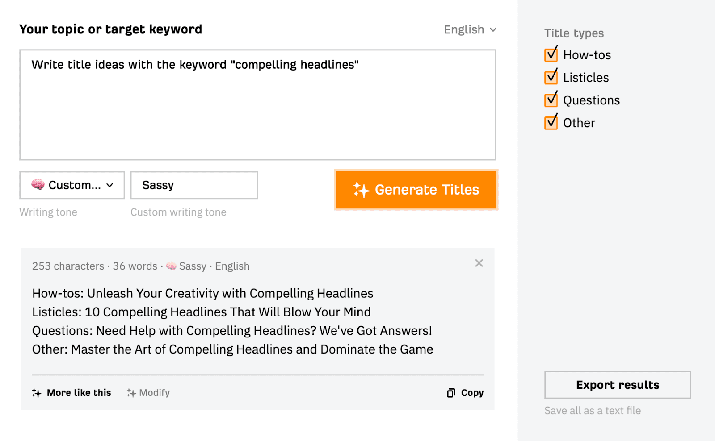Viewport: 715px width, 441px height.
Task: Click the Copy icon in the results card
Action: (451, 392)
